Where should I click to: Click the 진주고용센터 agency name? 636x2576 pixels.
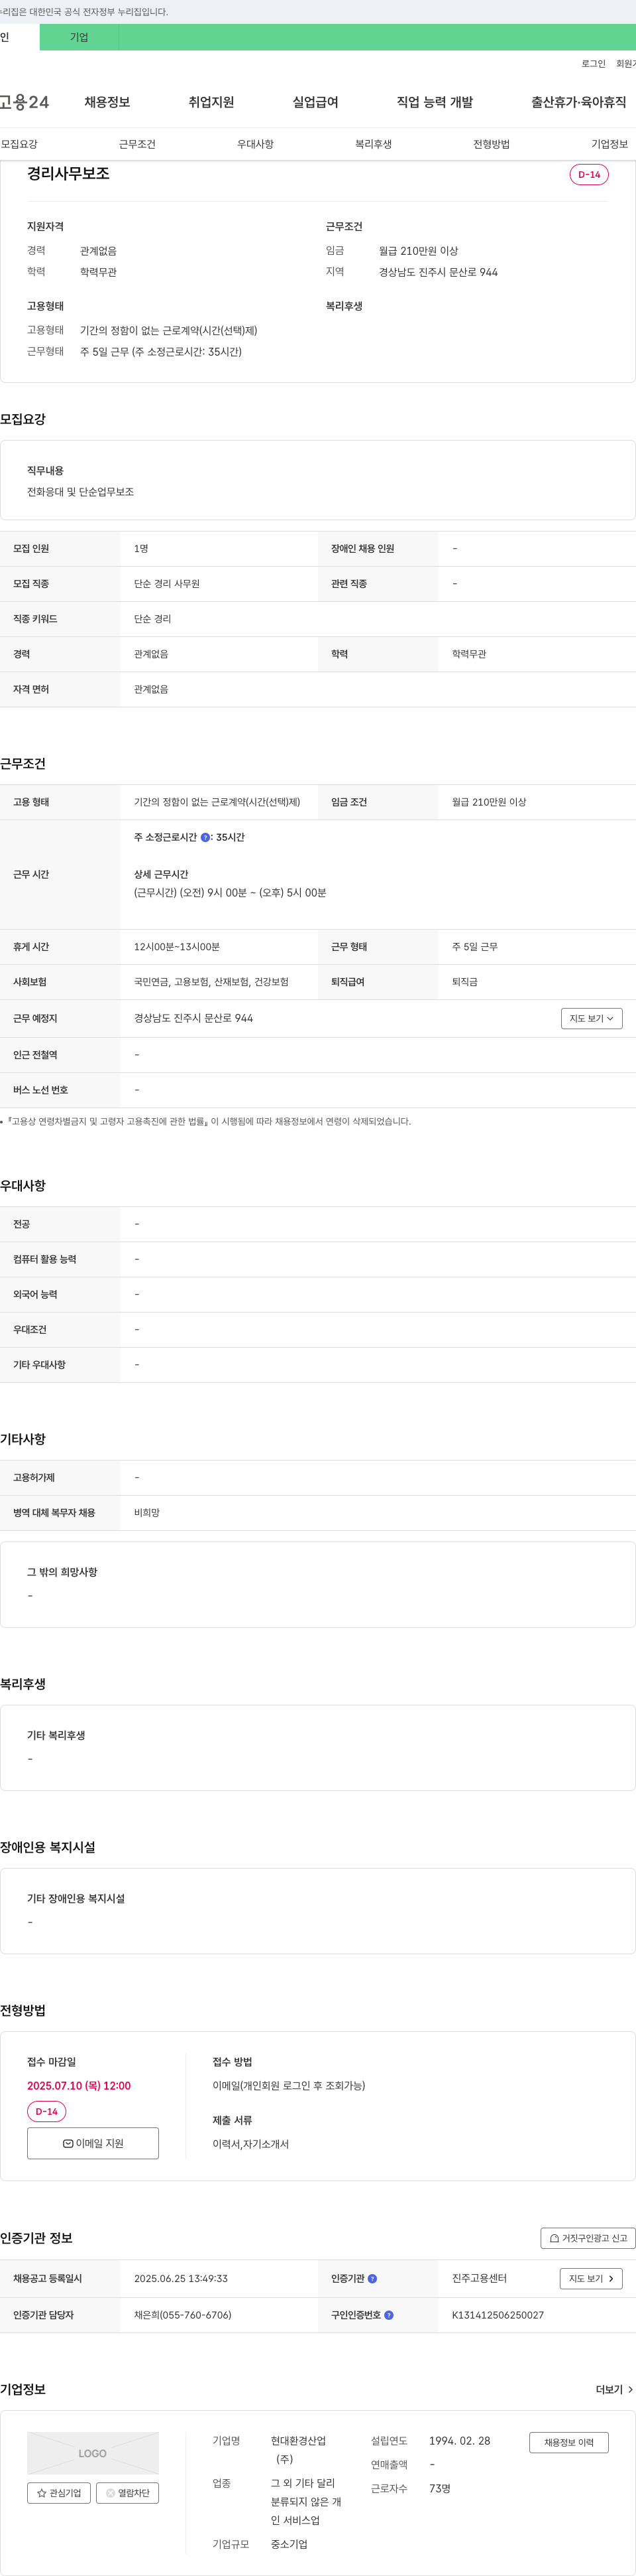tap(479, 2279)
